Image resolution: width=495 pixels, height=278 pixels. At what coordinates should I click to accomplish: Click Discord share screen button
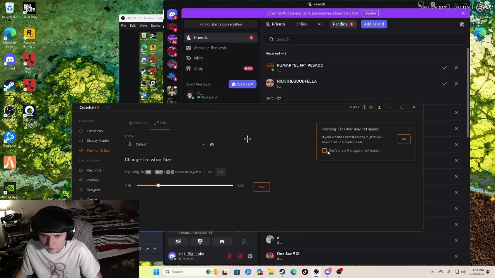[x=200, y=242]
